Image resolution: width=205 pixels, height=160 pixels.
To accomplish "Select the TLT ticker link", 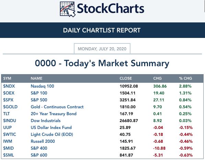I will click(x=7, y=114).
